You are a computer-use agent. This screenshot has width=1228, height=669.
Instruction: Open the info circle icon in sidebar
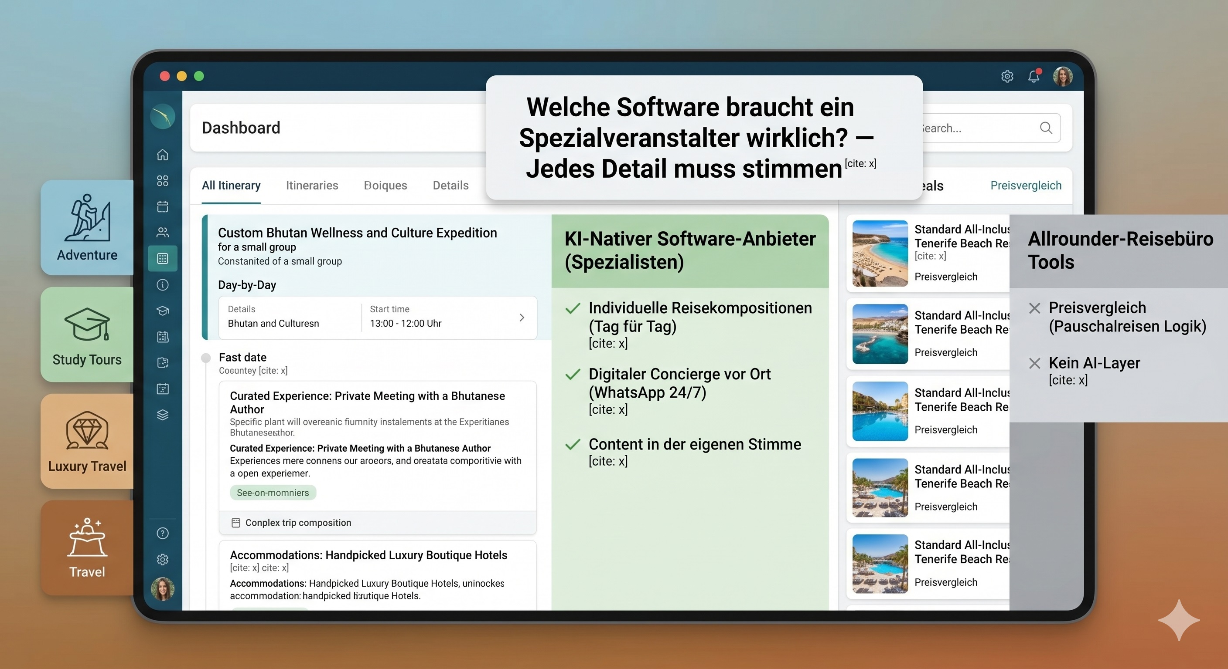(x=163, y=285)
